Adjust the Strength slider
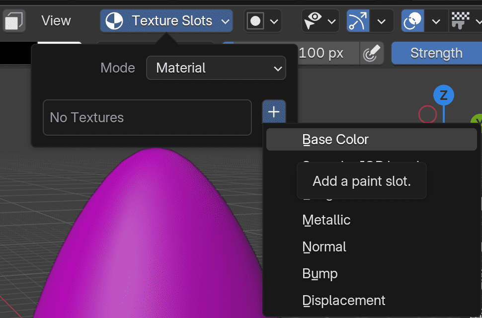This screenshot has height=318, width=482. (436, 53)
